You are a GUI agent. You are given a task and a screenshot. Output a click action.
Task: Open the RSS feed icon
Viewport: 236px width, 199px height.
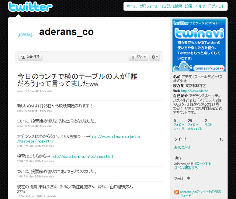(x=177, y=192)
